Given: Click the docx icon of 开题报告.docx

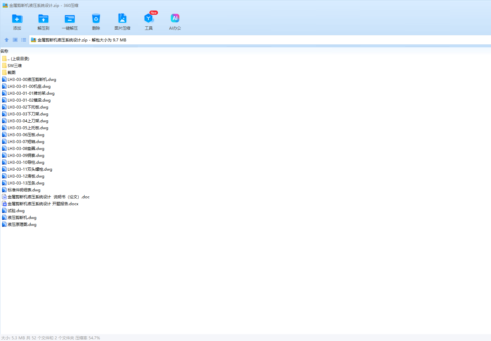Looking at the screenshot, I should [4, 204].
